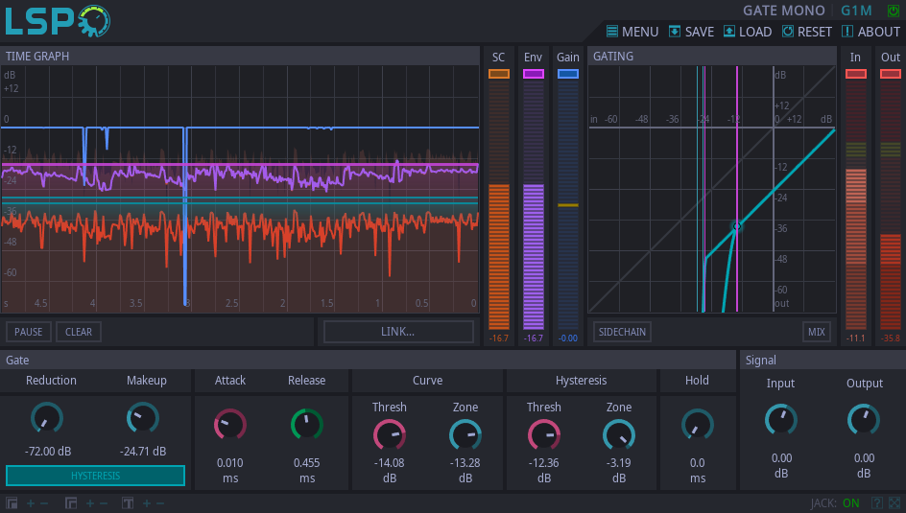The height and width of the screenshot is (513, 906).
Task: Click the Reduction knob
Action: coord(47,418)
